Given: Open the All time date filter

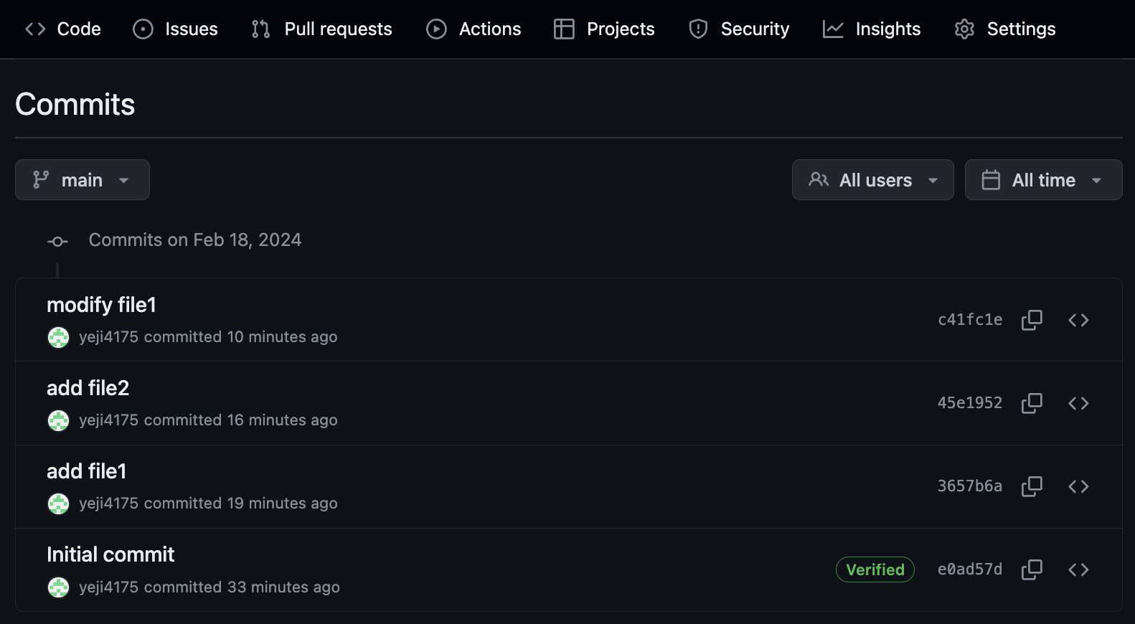Looking at the screenshot, I should [1043, 180].
